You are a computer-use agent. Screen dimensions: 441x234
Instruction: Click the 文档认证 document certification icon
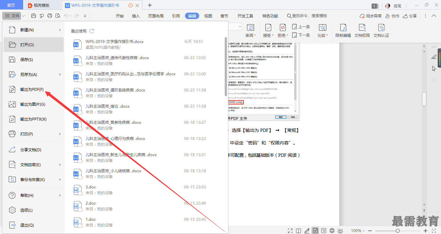(x=381, y=28)
